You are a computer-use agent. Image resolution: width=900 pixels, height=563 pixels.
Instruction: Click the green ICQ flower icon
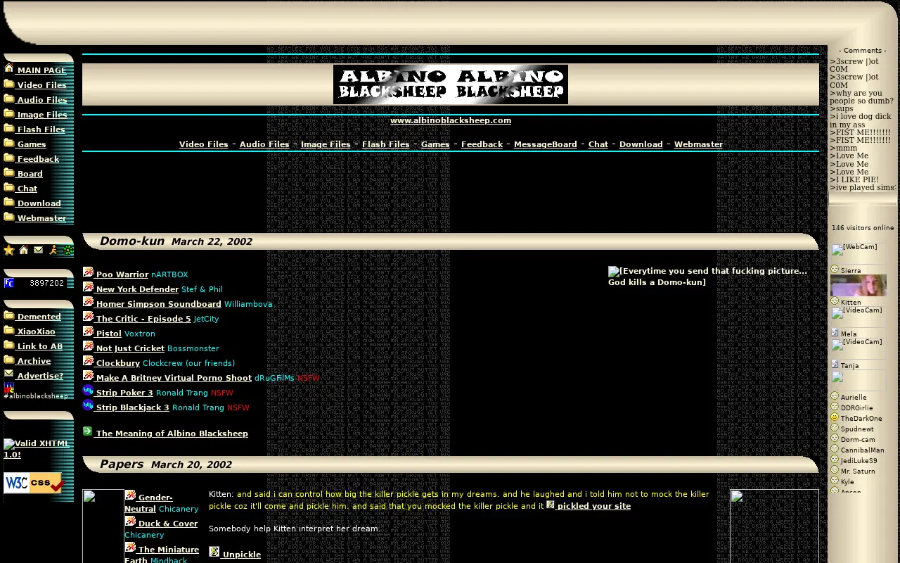68,250
